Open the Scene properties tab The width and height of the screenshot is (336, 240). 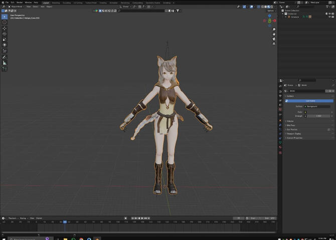pyautogui.click(x=280, y=105)
